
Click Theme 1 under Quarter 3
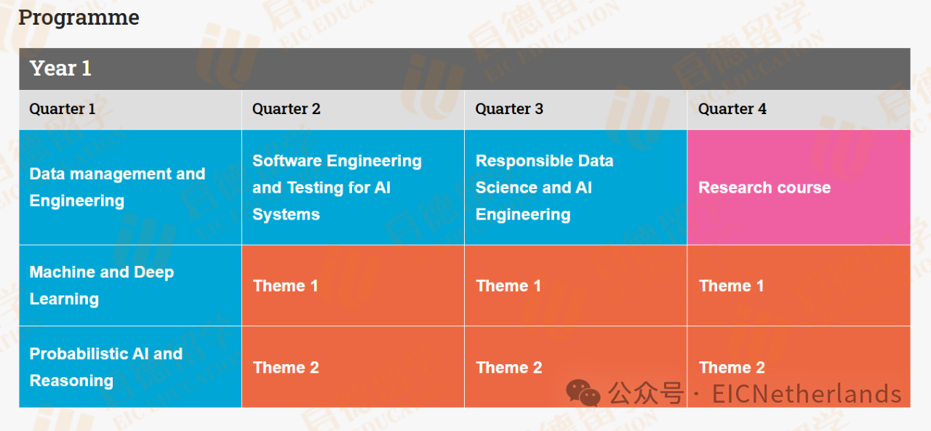point(575,286)
